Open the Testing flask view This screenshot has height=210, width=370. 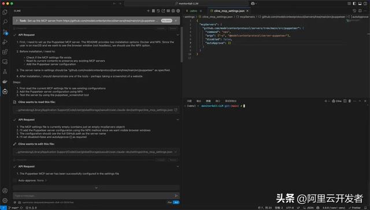point(5,72)
